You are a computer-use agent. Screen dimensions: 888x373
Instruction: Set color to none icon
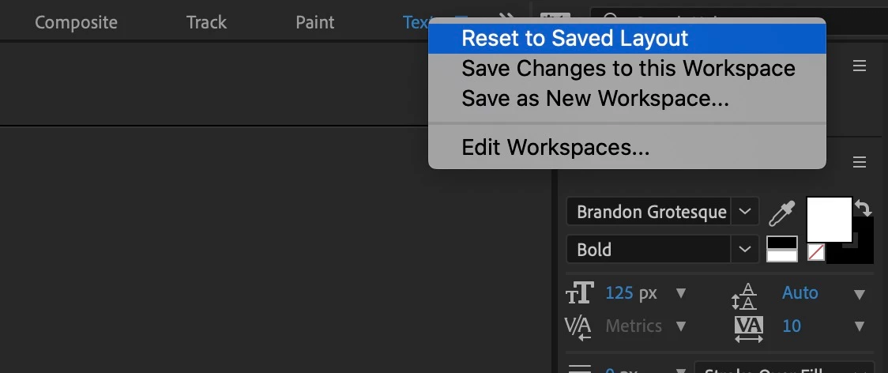(815, 252)
